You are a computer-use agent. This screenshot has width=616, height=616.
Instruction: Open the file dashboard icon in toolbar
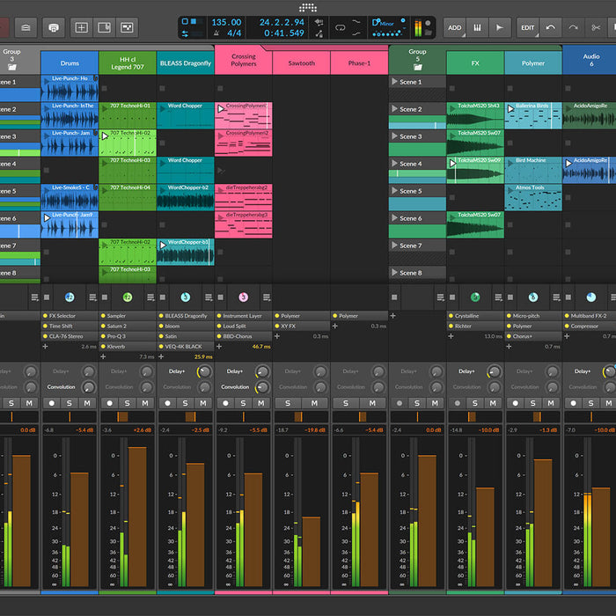point(26,27)
